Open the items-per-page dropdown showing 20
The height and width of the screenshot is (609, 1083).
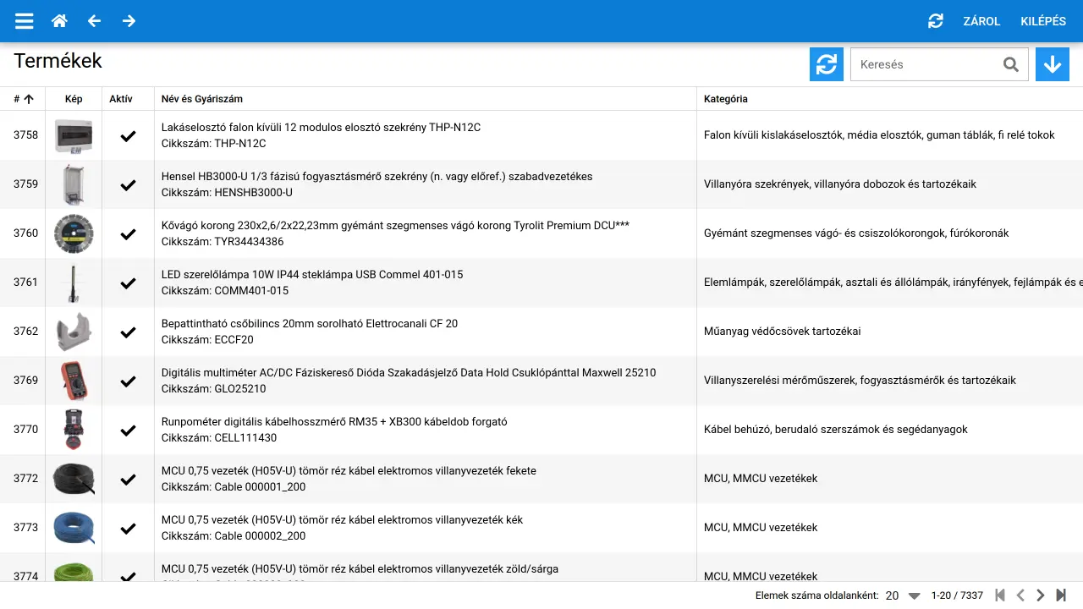coord(901,595)
